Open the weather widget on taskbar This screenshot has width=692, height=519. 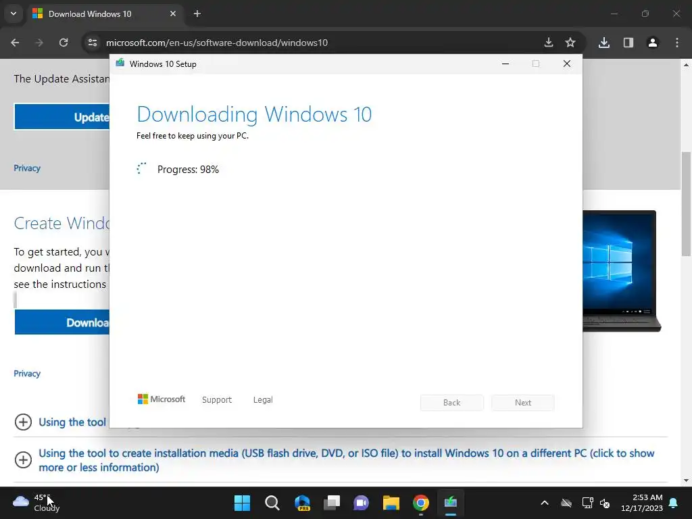pos(36,503)
